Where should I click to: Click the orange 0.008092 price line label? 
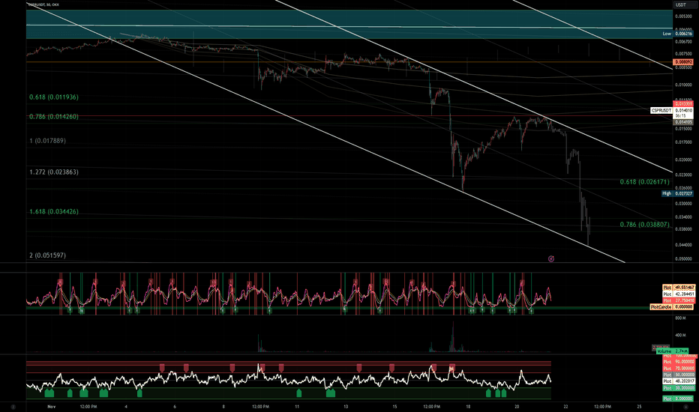(x=683, y=62)
